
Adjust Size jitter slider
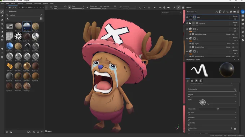click(x=212, y=115)
